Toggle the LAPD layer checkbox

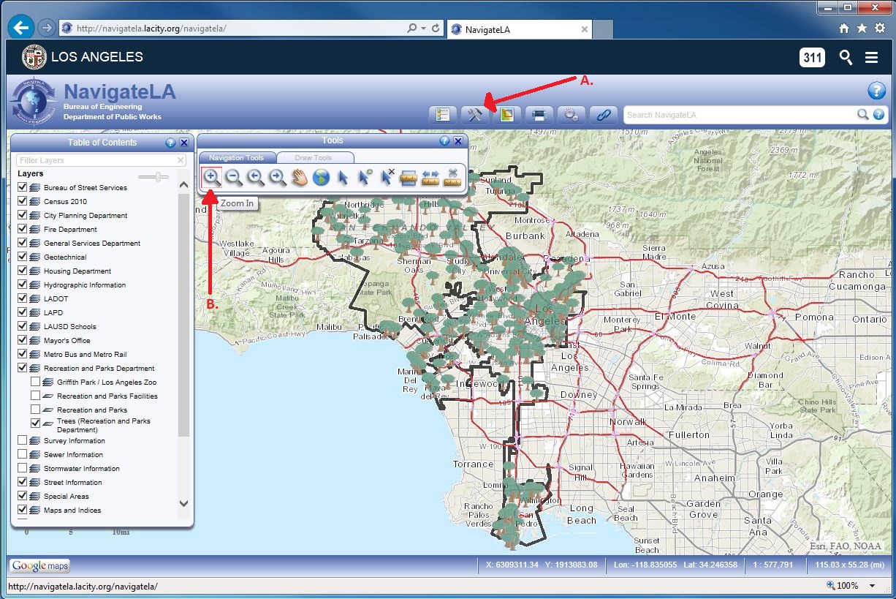point(22,312)
